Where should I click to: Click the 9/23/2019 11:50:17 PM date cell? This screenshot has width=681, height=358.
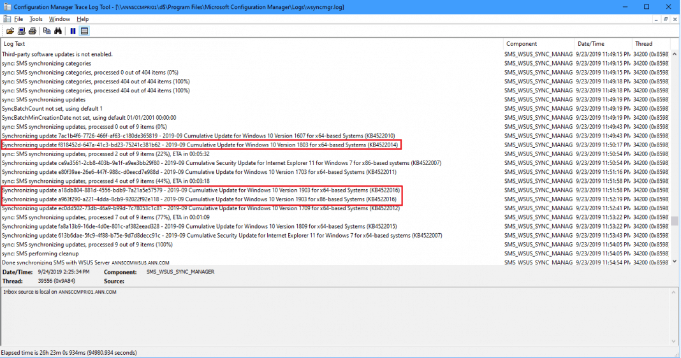[603, 145]
